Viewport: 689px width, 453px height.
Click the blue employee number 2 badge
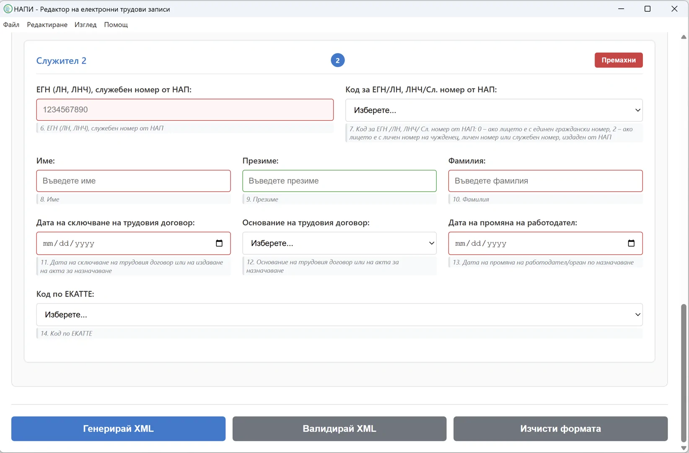[337, 60]
